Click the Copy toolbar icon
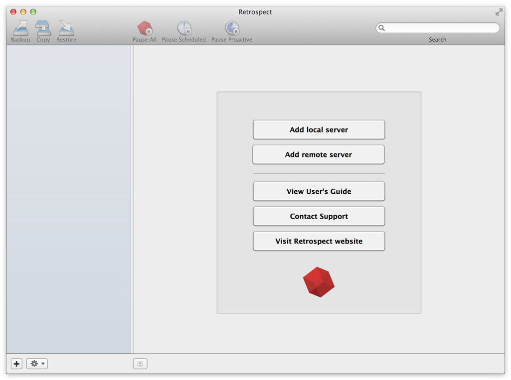 point(43,28)
